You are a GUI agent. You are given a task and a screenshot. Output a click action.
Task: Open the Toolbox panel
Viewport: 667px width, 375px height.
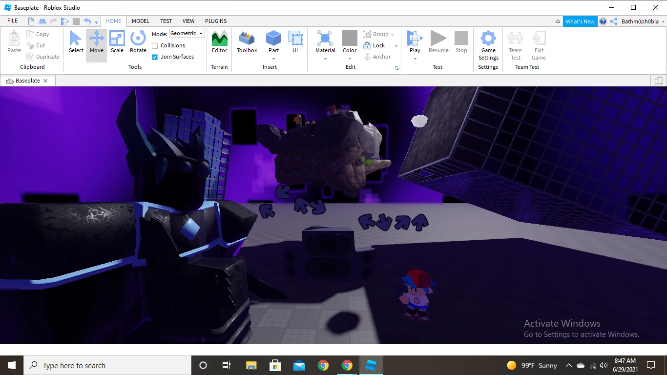247,42
